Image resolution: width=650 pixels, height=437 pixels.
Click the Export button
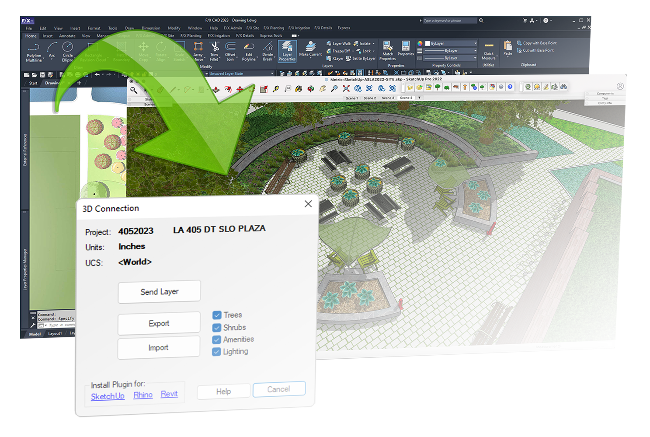pyautogui.click(x=159, y=323)
